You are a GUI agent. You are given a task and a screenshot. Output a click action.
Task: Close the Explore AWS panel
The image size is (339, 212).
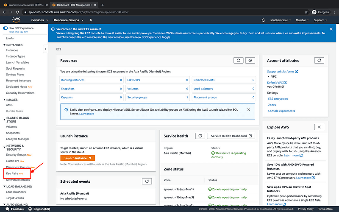(319, 127)
